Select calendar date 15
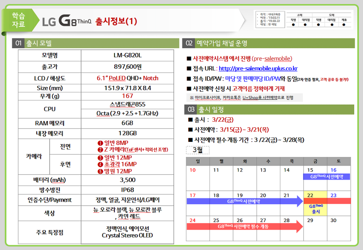This screenshot has height=250, width=363. point(310,170)
